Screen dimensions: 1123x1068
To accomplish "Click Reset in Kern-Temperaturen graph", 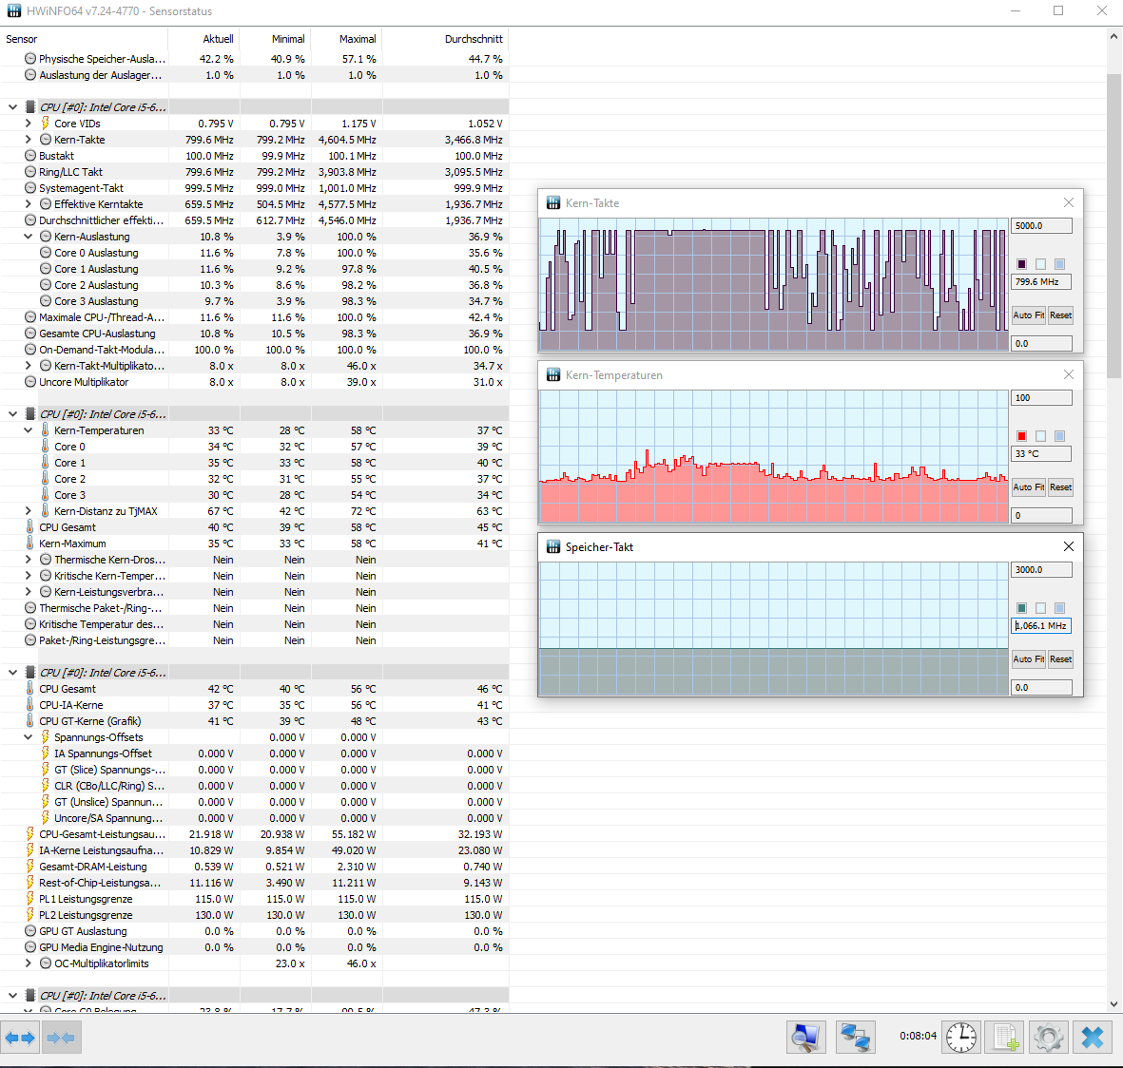I will (x=1060, y=486).
